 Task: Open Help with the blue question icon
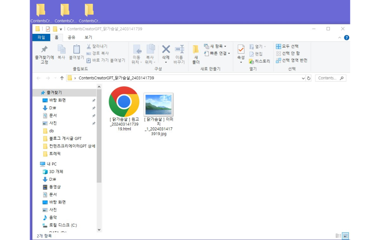[x=347, y=38]
